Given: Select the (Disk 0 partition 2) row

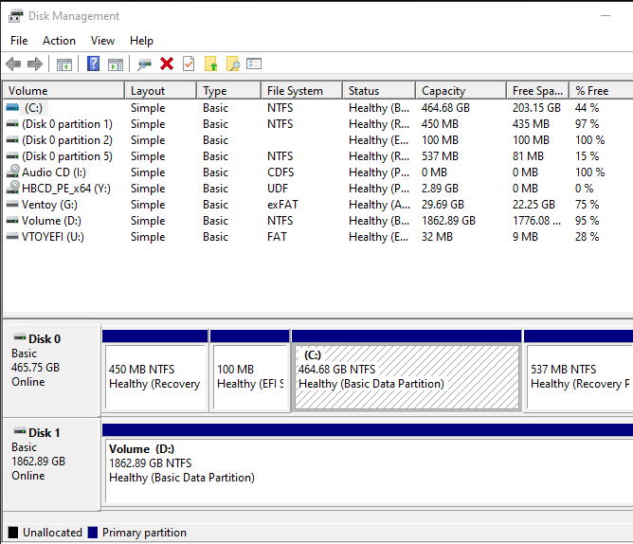Looking at the screenshot, I should pos(318,140).
